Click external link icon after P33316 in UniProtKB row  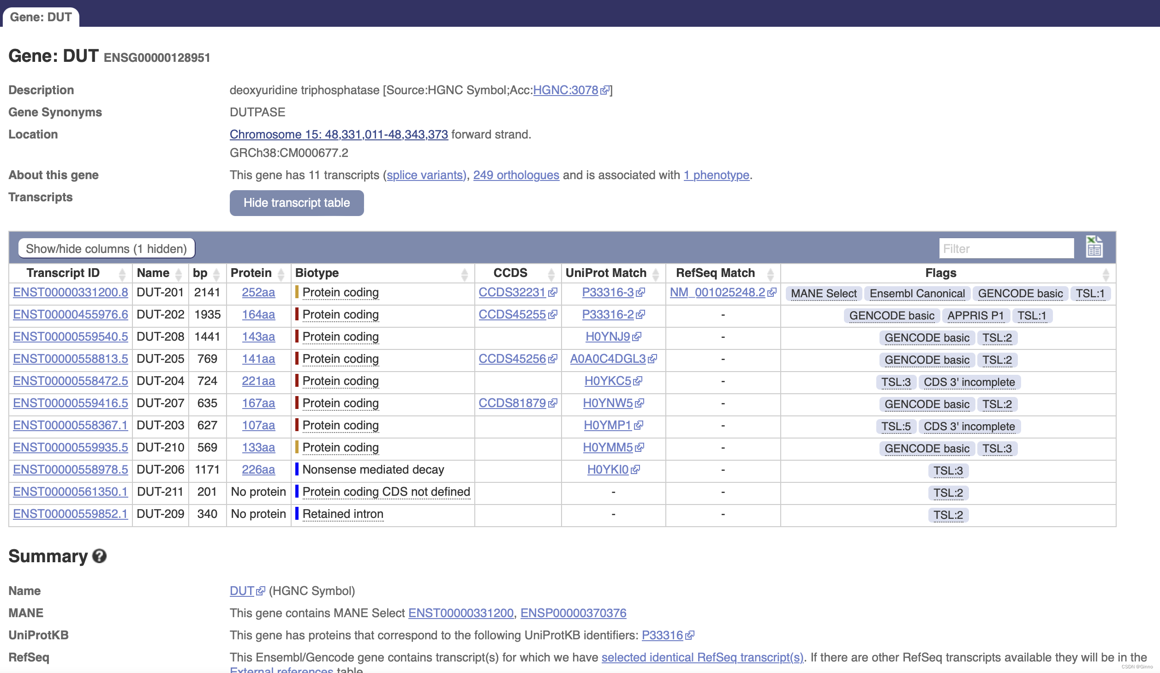point(690,636)
